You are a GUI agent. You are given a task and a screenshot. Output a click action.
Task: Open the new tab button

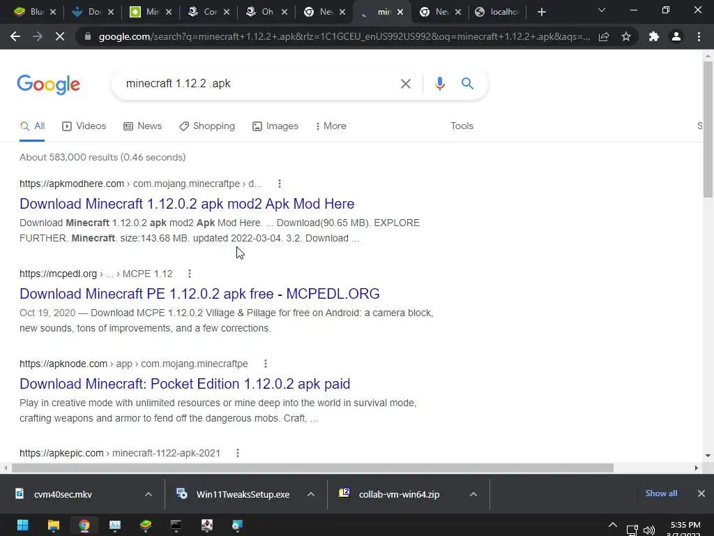point(541,12)
